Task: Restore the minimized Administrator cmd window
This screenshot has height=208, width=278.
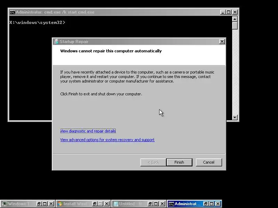Action: 206,204
